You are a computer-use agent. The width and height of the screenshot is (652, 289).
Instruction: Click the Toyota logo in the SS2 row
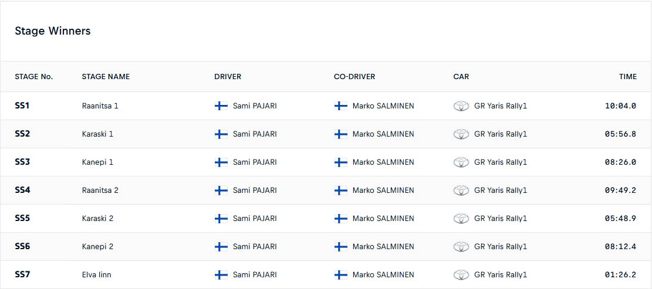[461, 134]
